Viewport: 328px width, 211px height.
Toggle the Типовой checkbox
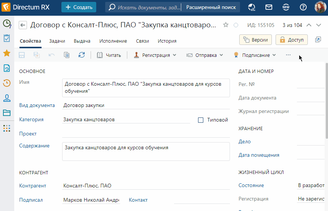point(201,120)
